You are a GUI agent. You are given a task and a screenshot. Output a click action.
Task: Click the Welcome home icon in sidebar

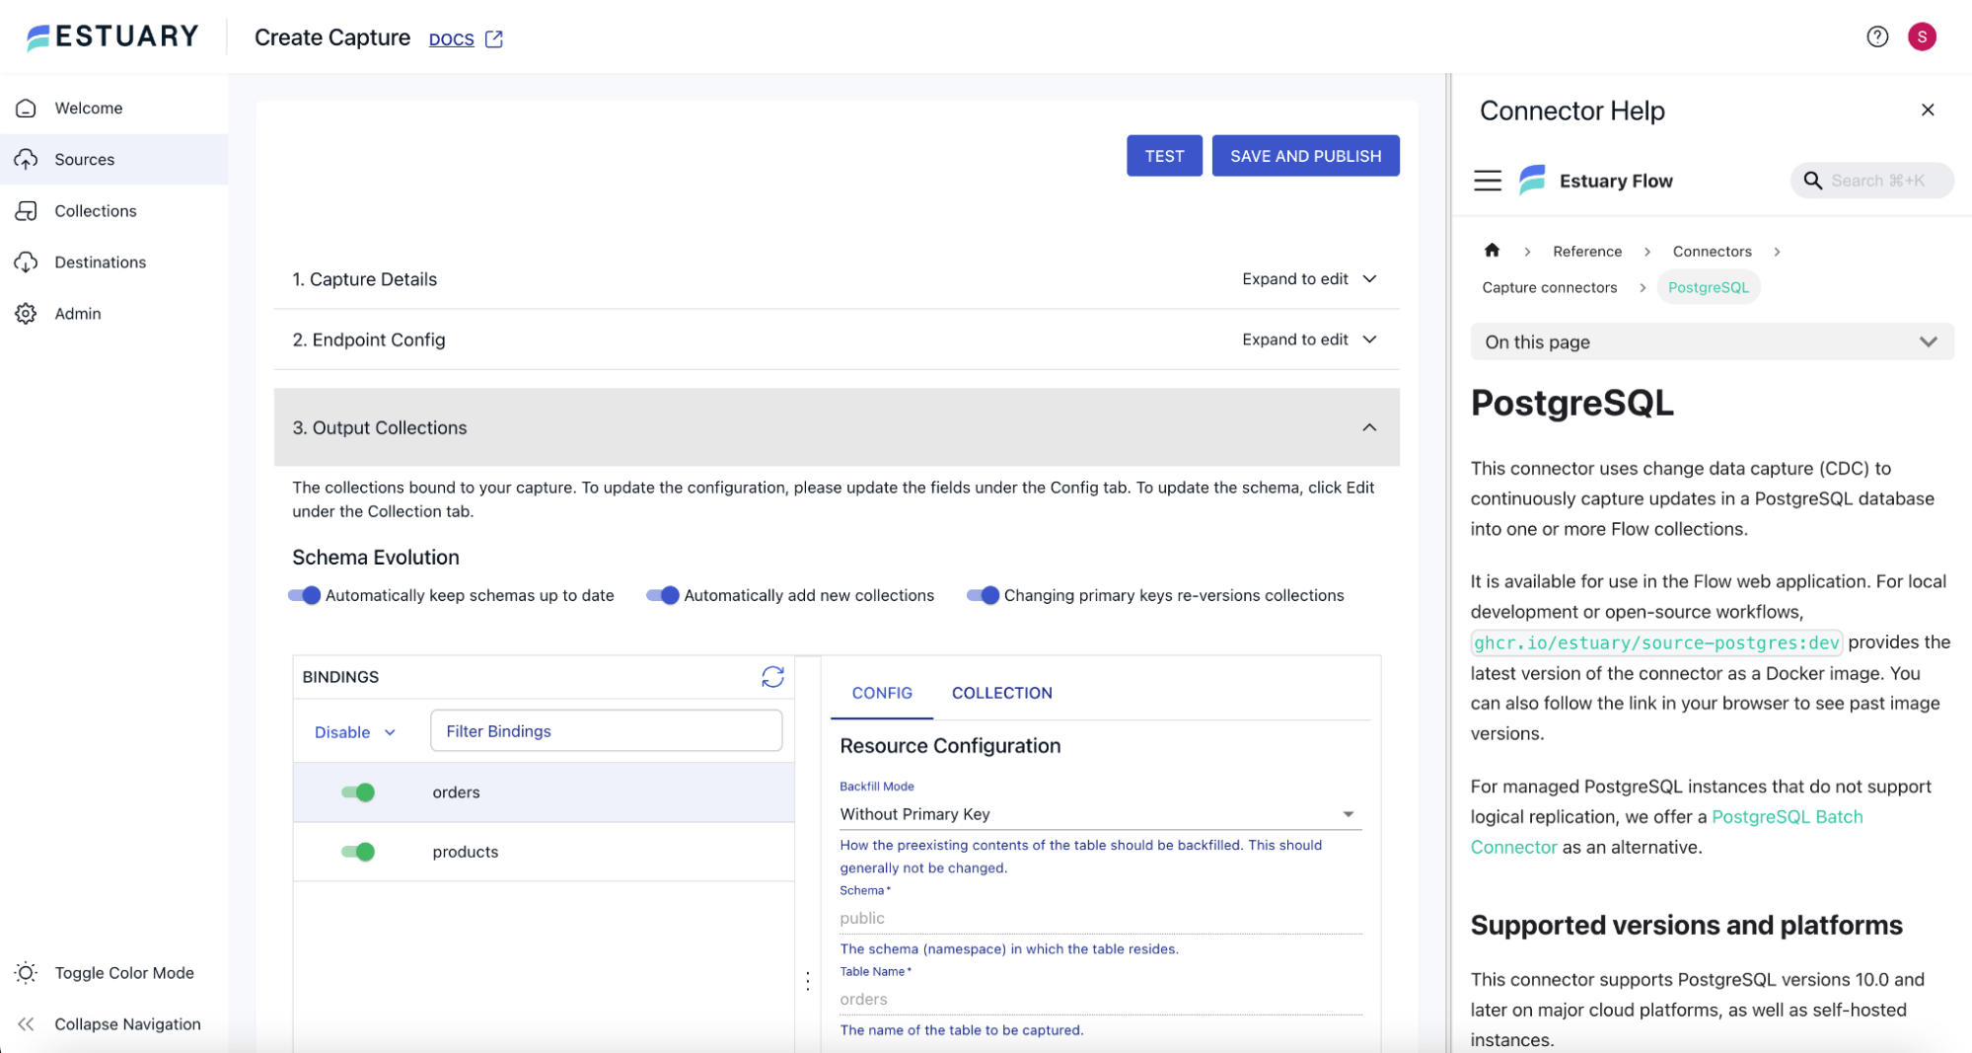click(27, 108)
